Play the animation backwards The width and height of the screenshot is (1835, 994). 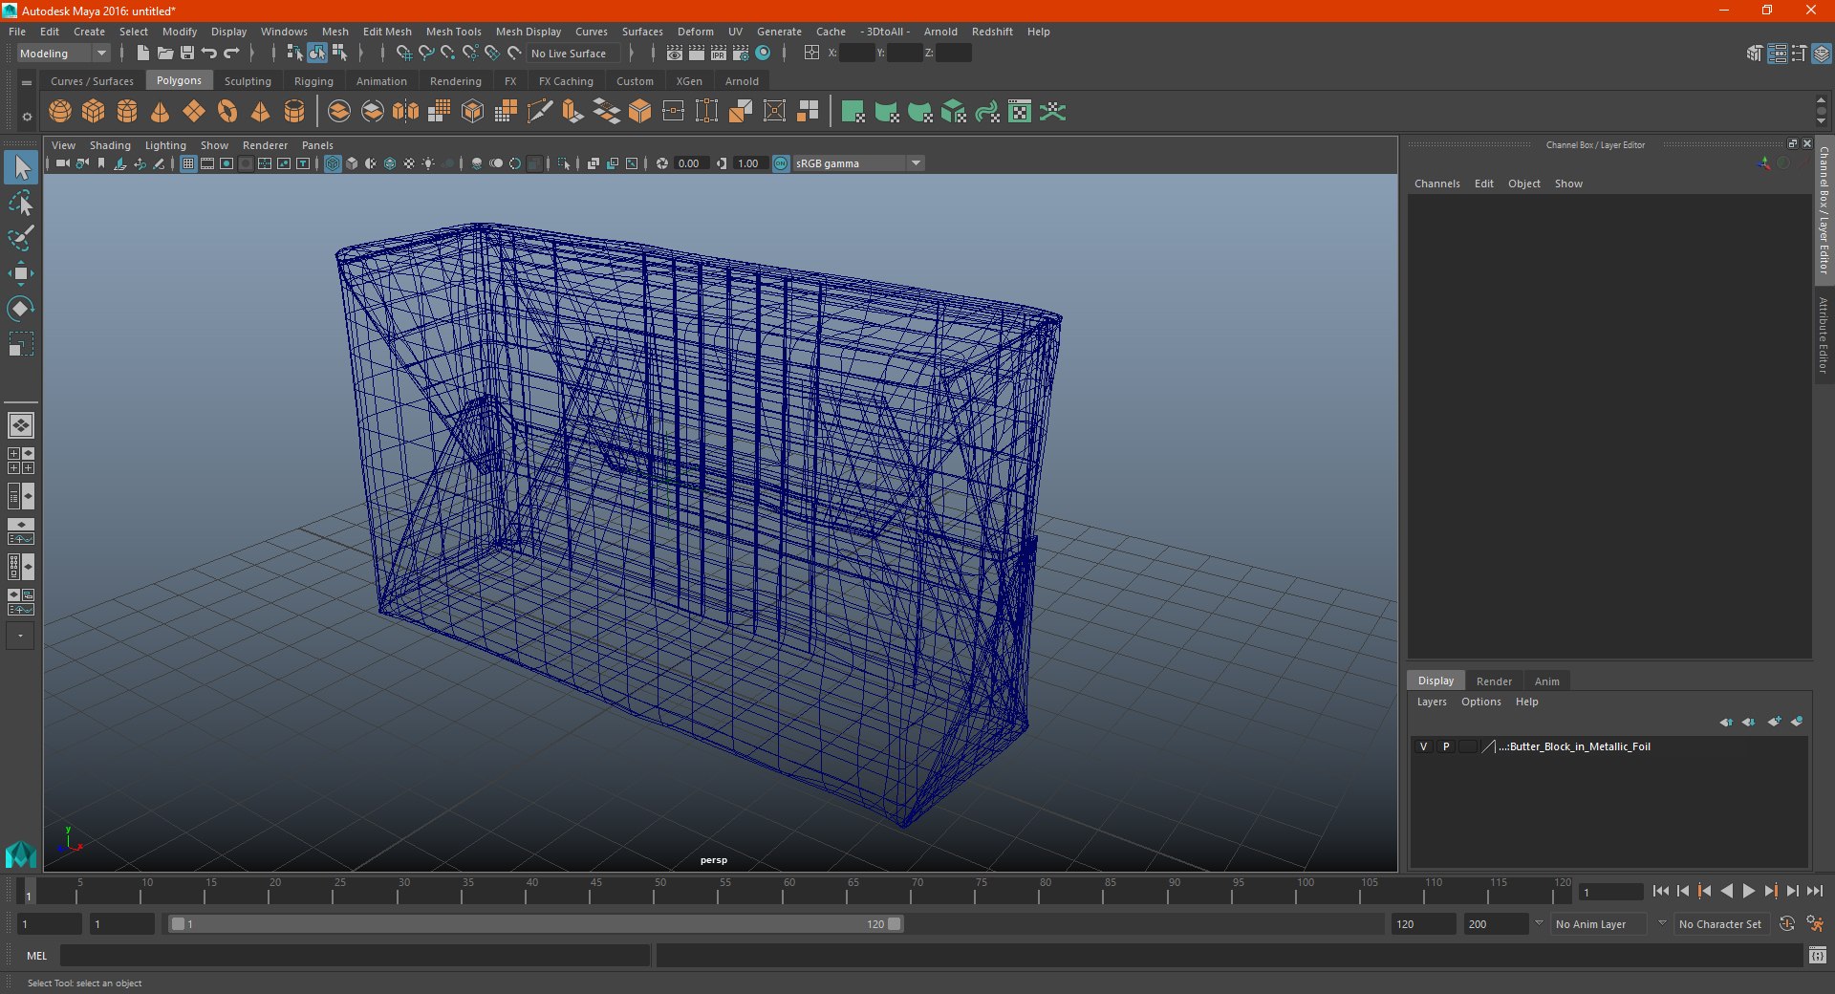(1726, 891)
